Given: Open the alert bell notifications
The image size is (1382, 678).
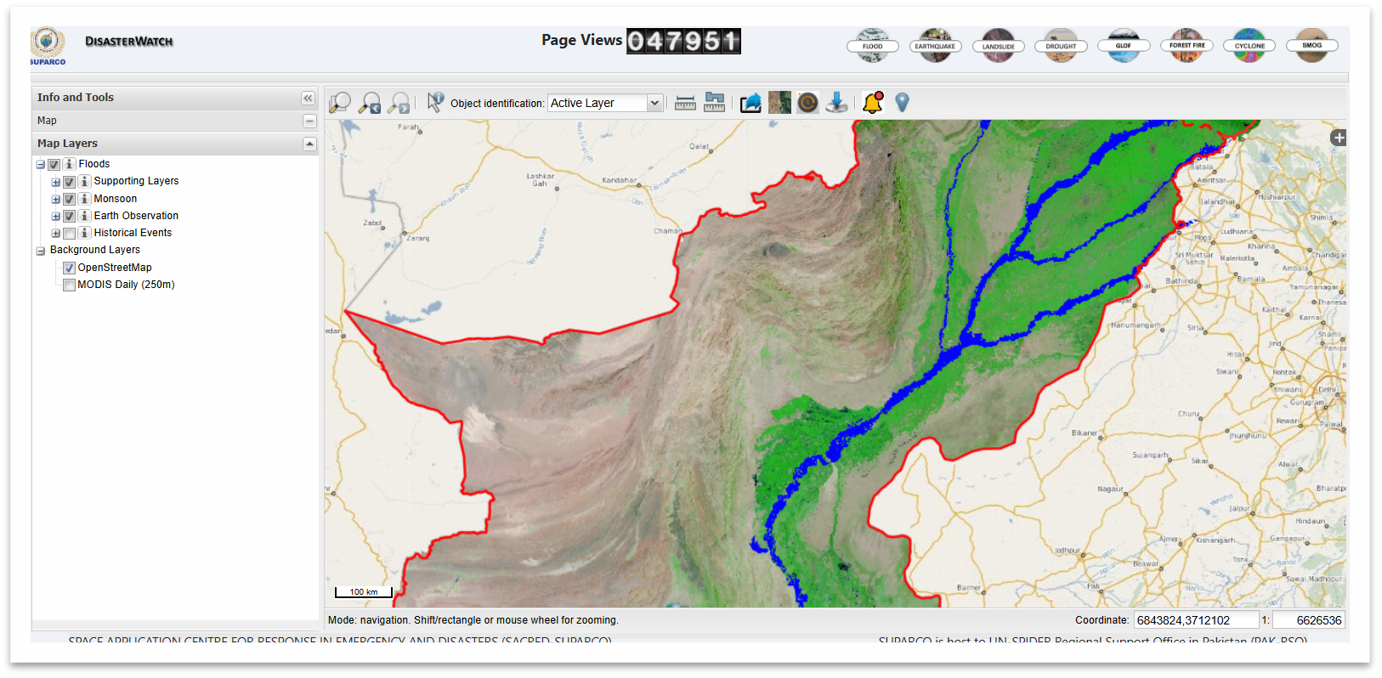Looking at the screenshot, I should click(x=873, y=103).
